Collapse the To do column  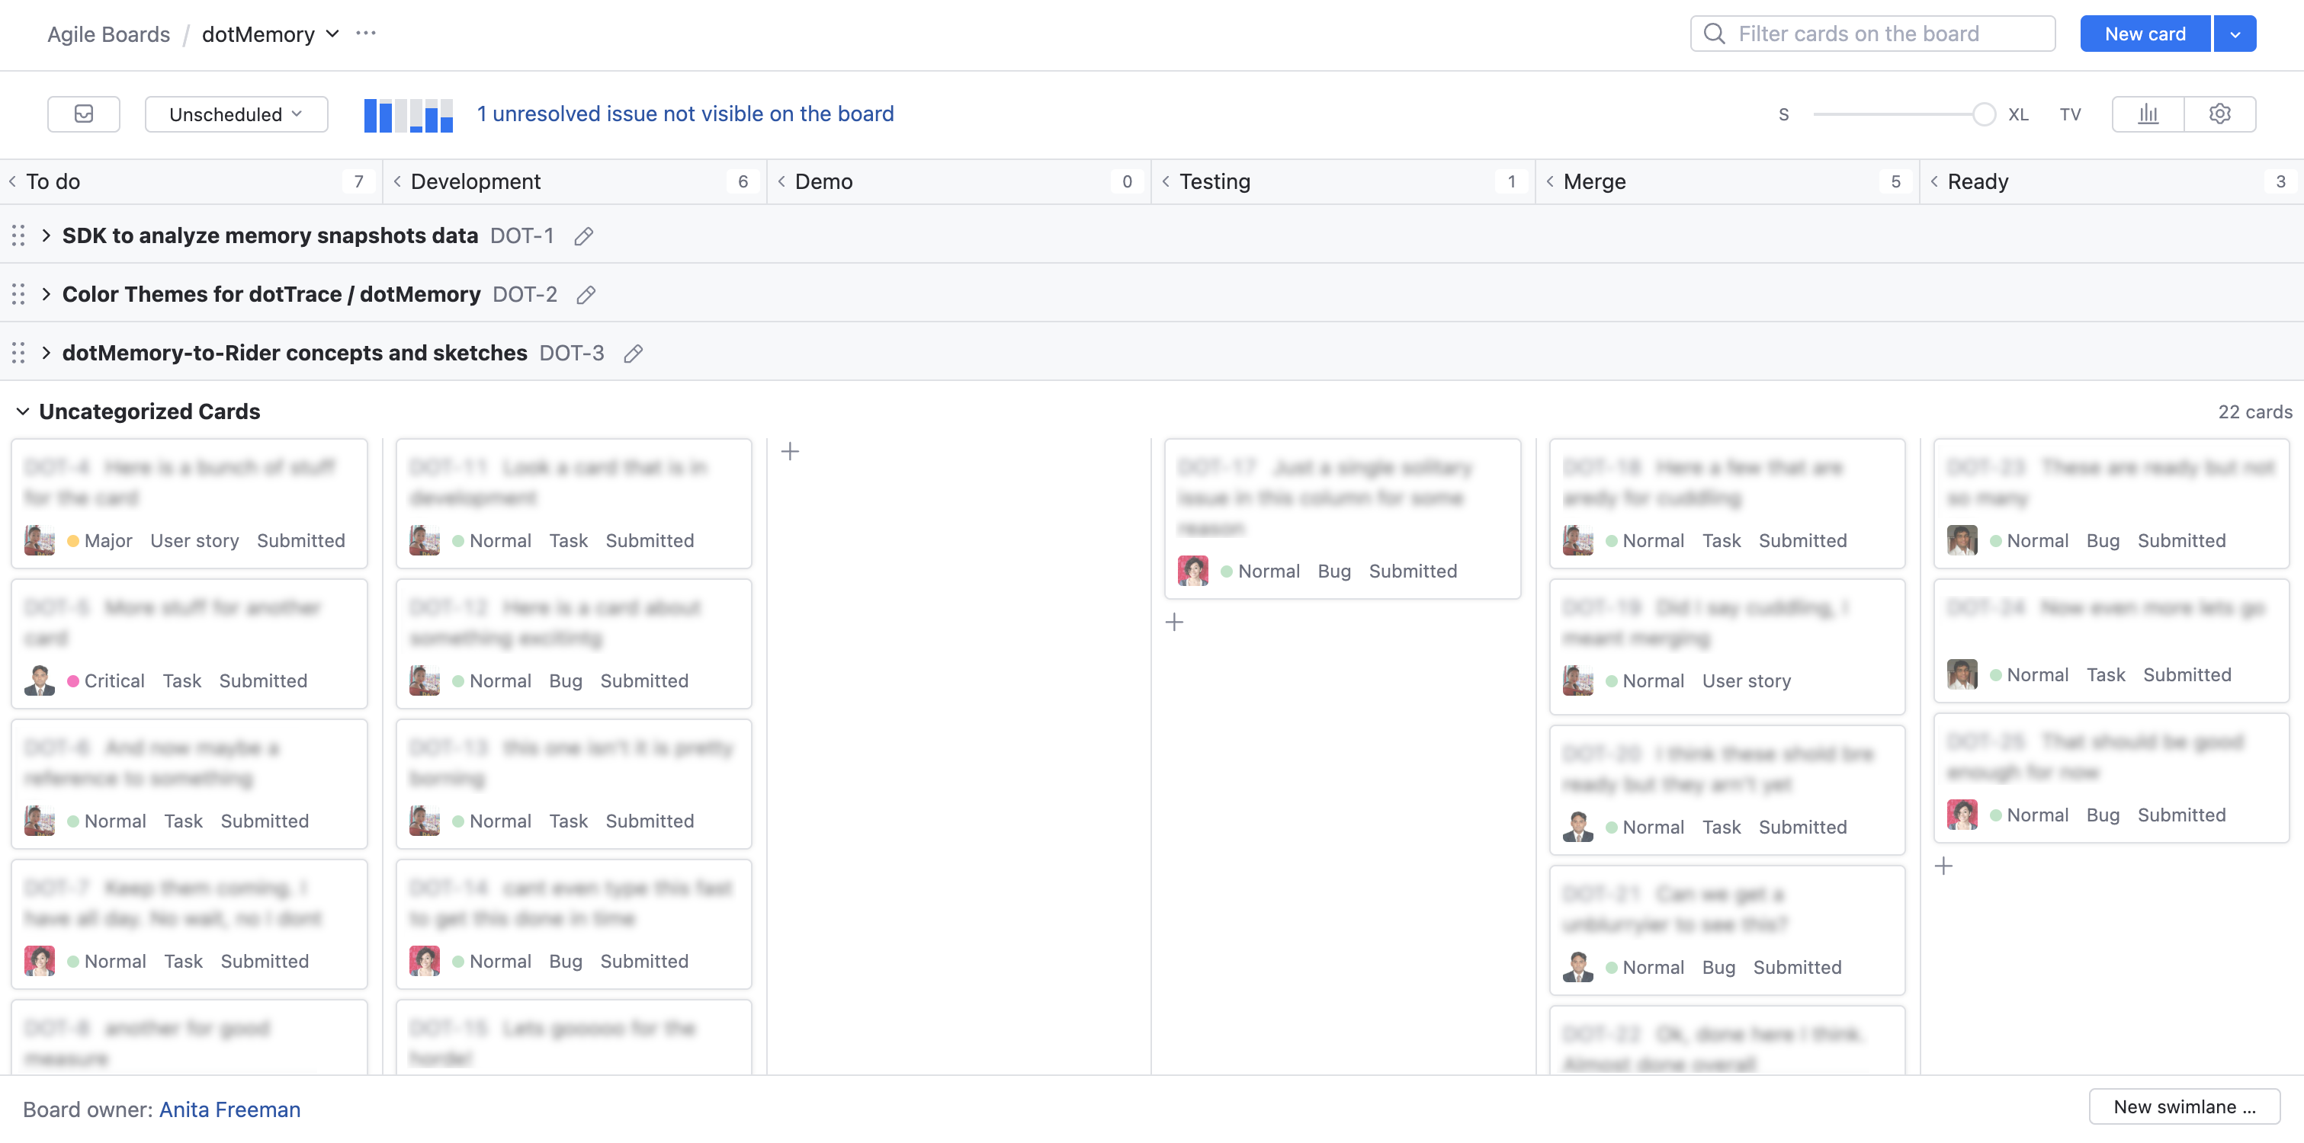12,181
